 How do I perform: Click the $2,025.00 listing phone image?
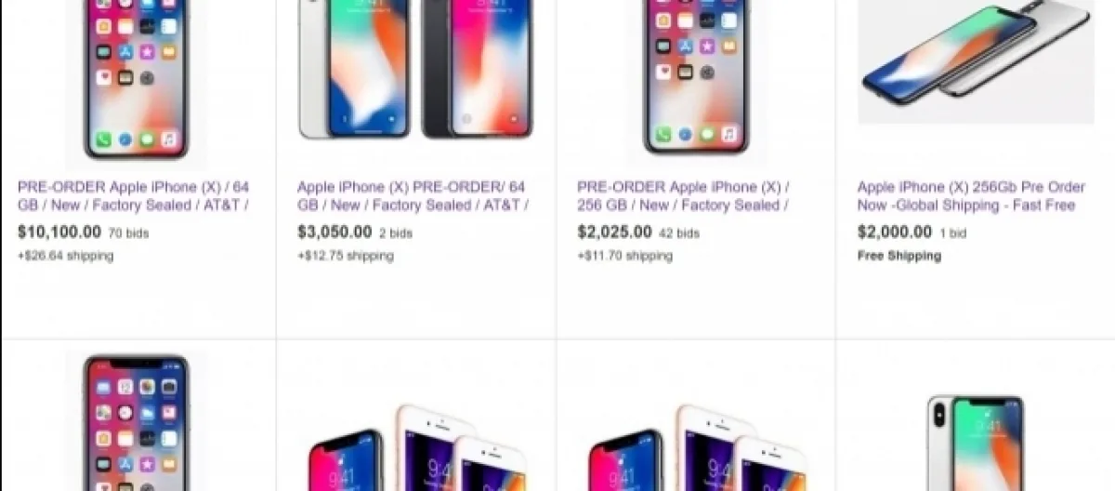tap(696, 81)
